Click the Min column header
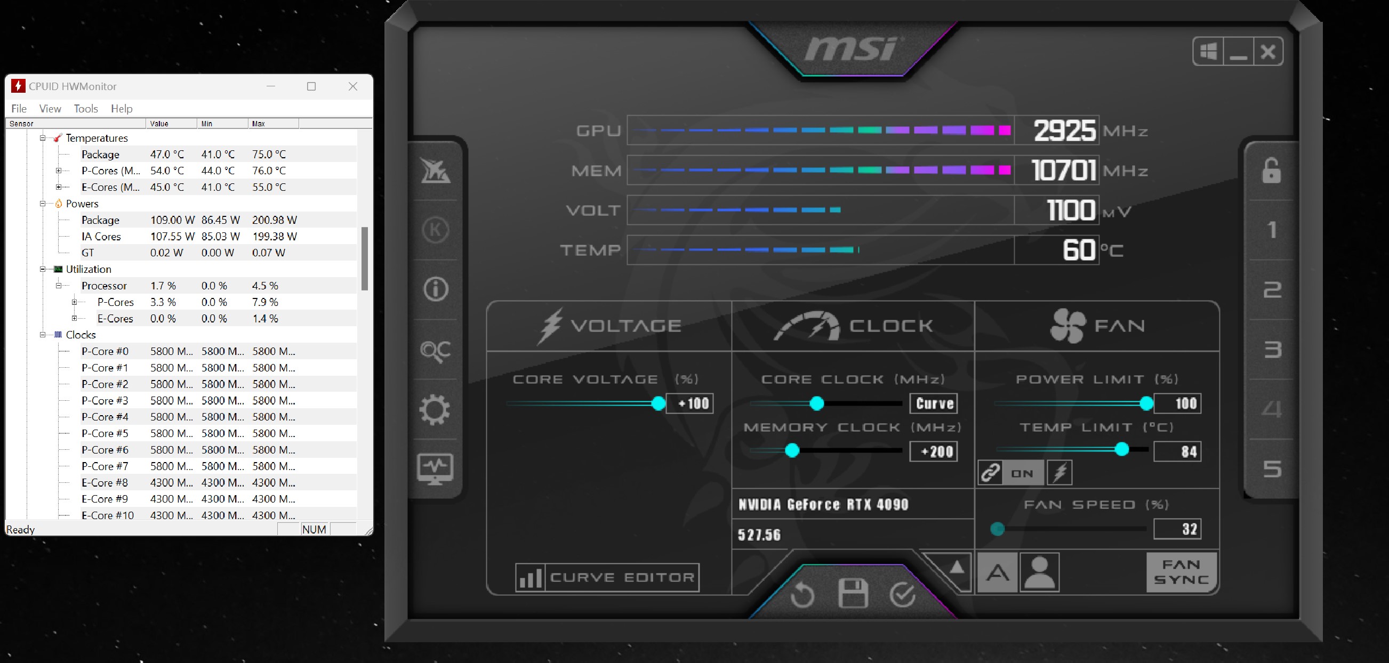Image resolution: width=1389 pixels, height=663 pixels. 222,124
